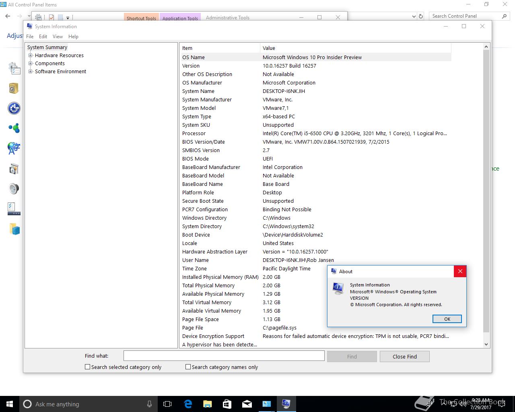515x412 pixels.
Task: Click the details list scroll up arrow
Action: point(486,47)
